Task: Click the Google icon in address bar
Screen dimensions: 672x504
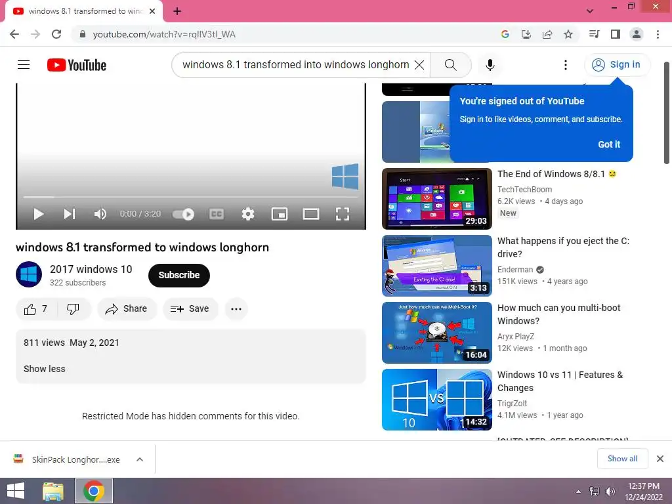Action: tap(505, 34)
